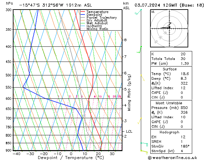Click the K index value 20
Image resolution: width=207 pixels, height=160 pixels.
coord(183,54)
